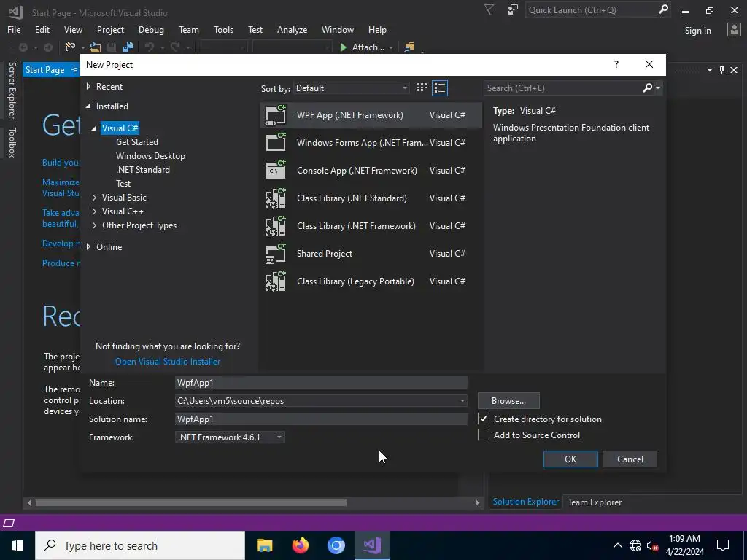This screenshot has width=747, height=560.
Task: Open File Explorer from the taskbar
Action: tap(264, 545)
